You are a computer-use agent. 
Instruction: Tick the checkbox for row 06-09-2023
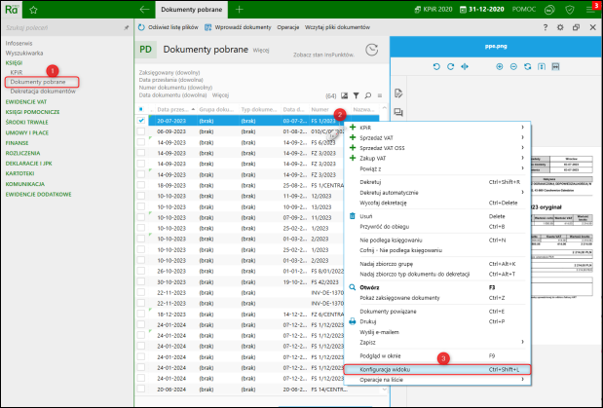click(141, 130)
